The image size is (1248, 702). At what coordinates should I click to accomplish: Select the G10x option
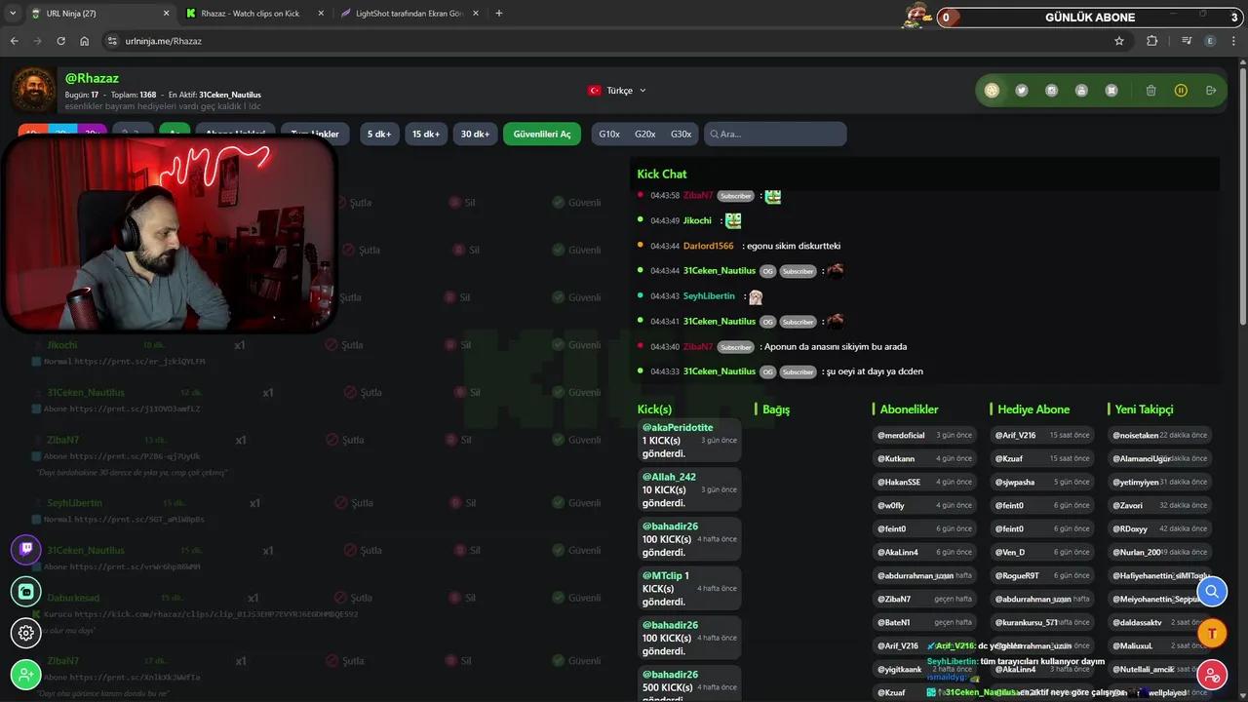[609, 135]
